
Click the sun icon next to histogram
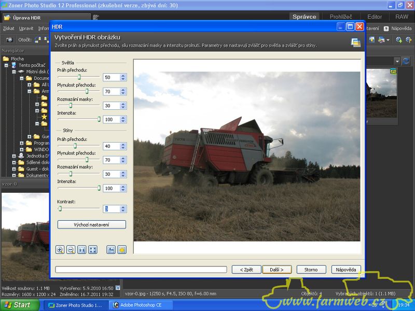122,250
